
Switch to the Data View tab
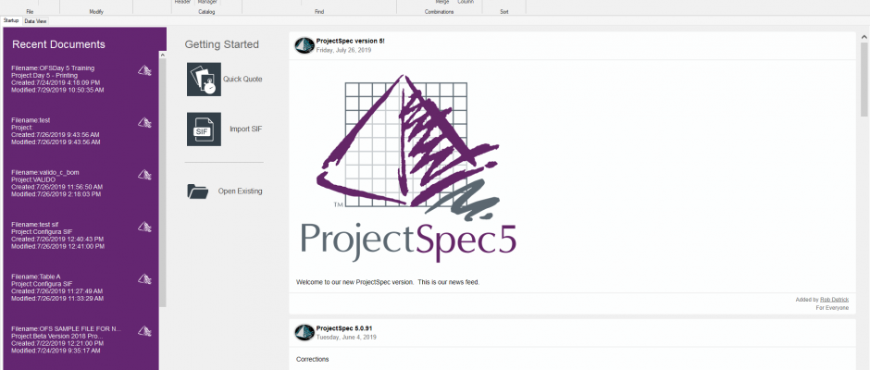click(x=35, y=21)
